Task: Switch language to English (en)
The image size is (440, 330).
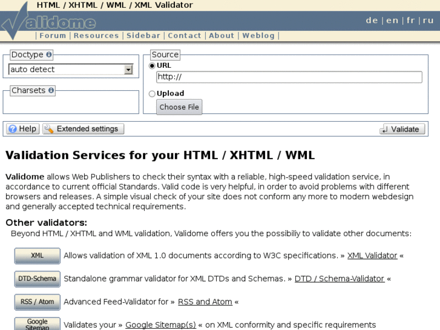Action: pyautogui.click(x=392, y=20)
